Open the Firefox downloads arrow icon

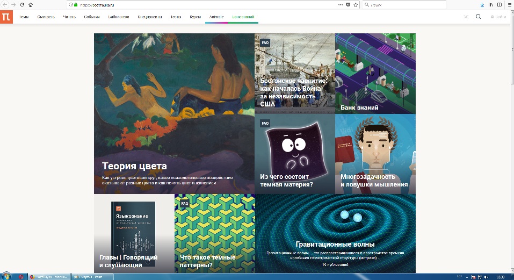coord(482,4)
